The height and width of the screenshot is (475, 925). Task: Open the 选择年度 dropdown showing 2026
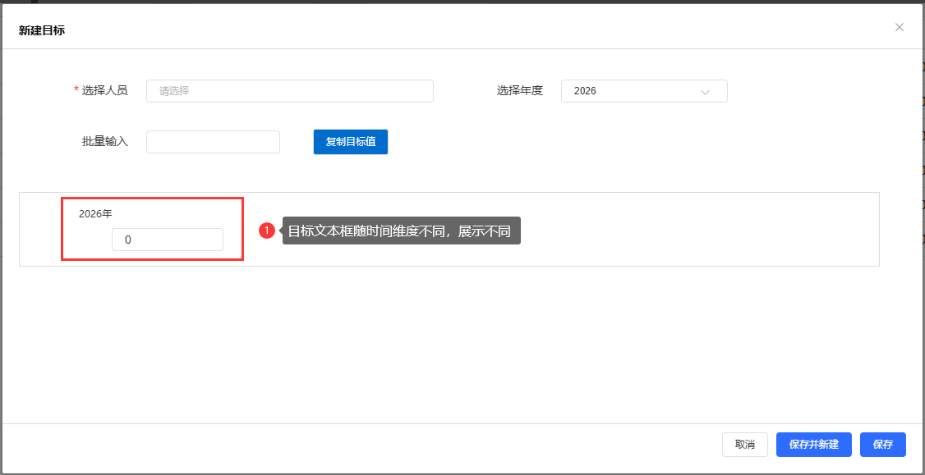(x=643, y=91)
